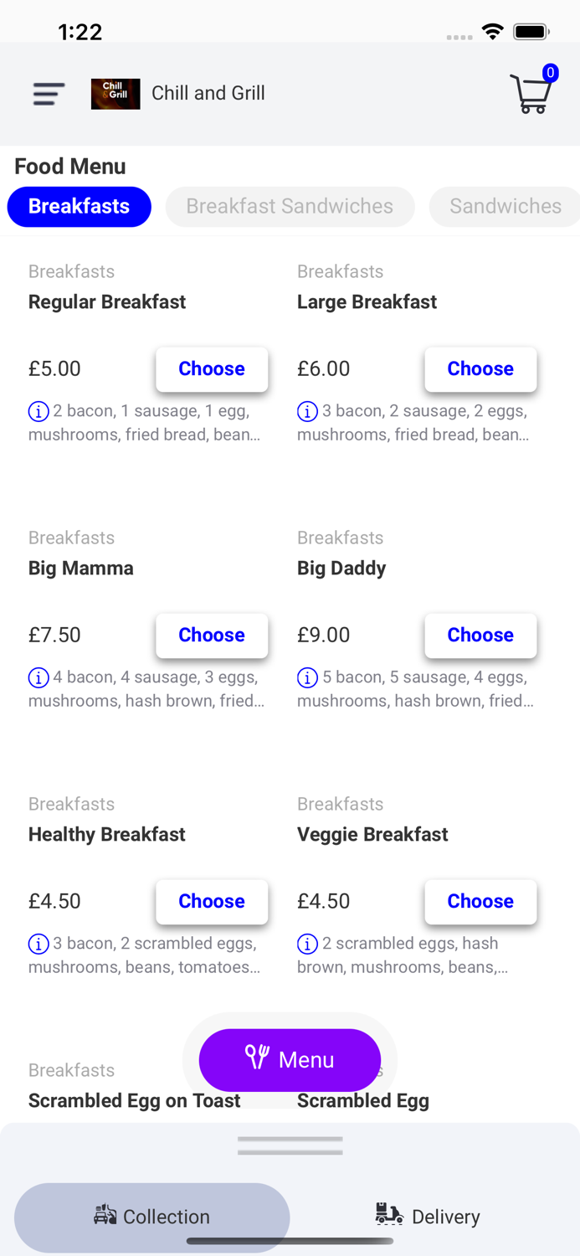Viewport: 580px width, 1256px height.
Task: Choose the Big Daddy breakfast
Action: pyautogui.click(x=480, y=636)
